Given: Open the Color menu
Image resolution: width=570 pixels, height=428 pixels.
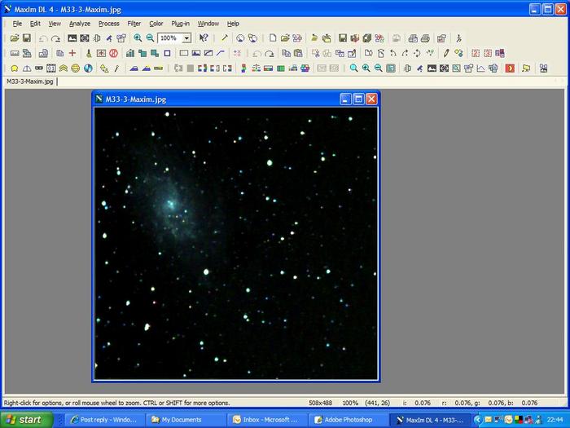Looking at the screenshot, I should 156,24.
